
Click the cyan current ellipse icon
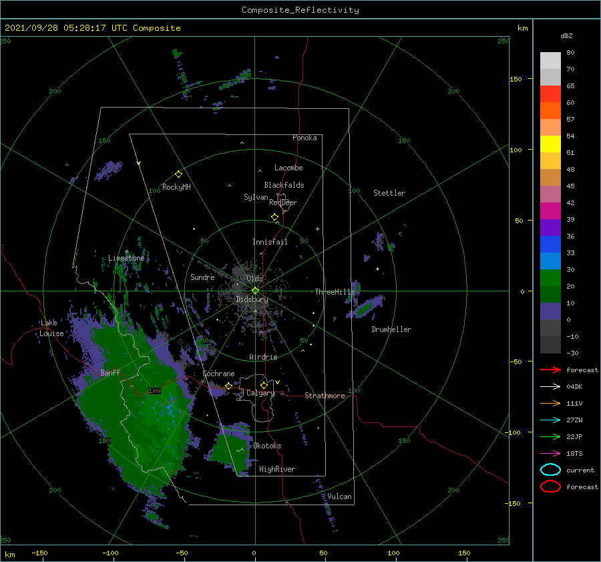coord(550,470)
